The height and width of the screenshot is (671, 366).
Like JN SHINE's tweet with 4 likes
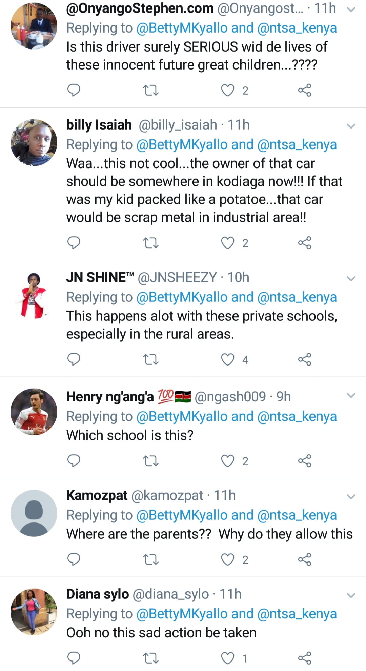point(228,359)
